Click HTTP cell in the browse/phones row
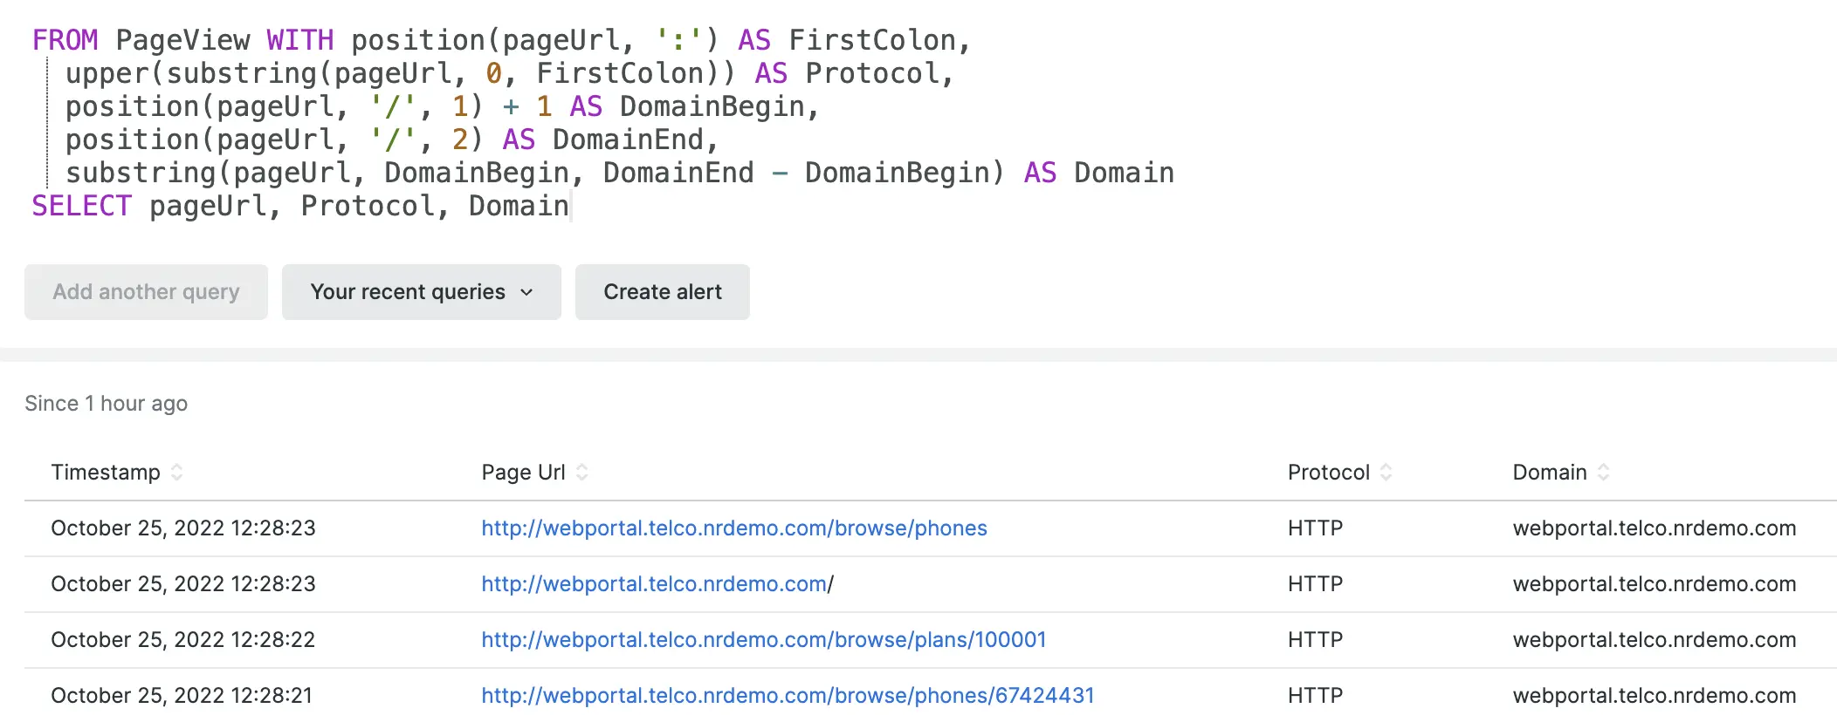 pos(1315,528)
